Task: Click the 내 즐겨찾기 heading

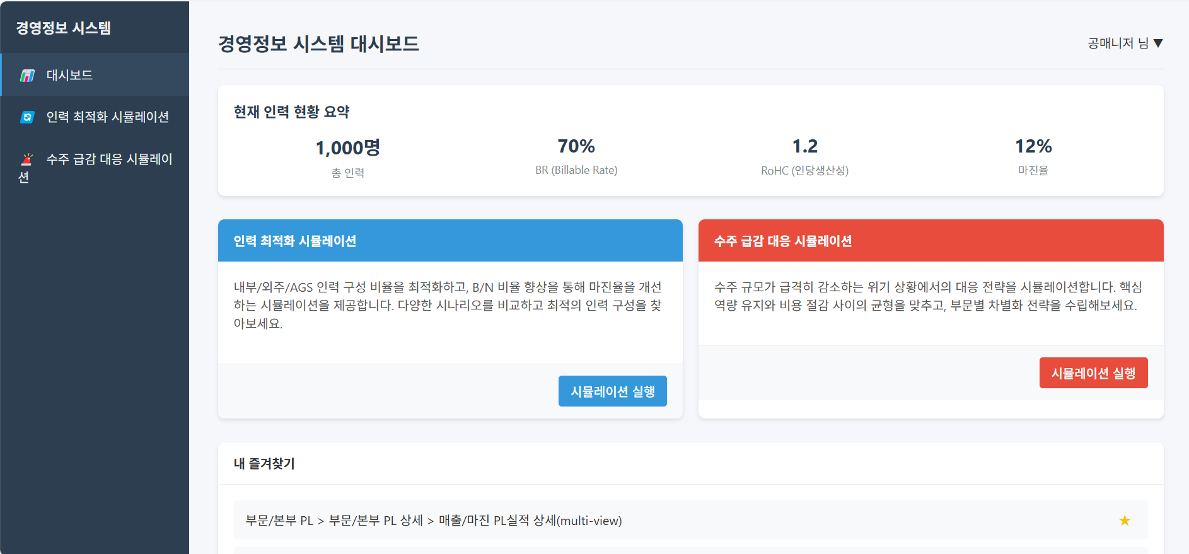Action: point(264,463)
